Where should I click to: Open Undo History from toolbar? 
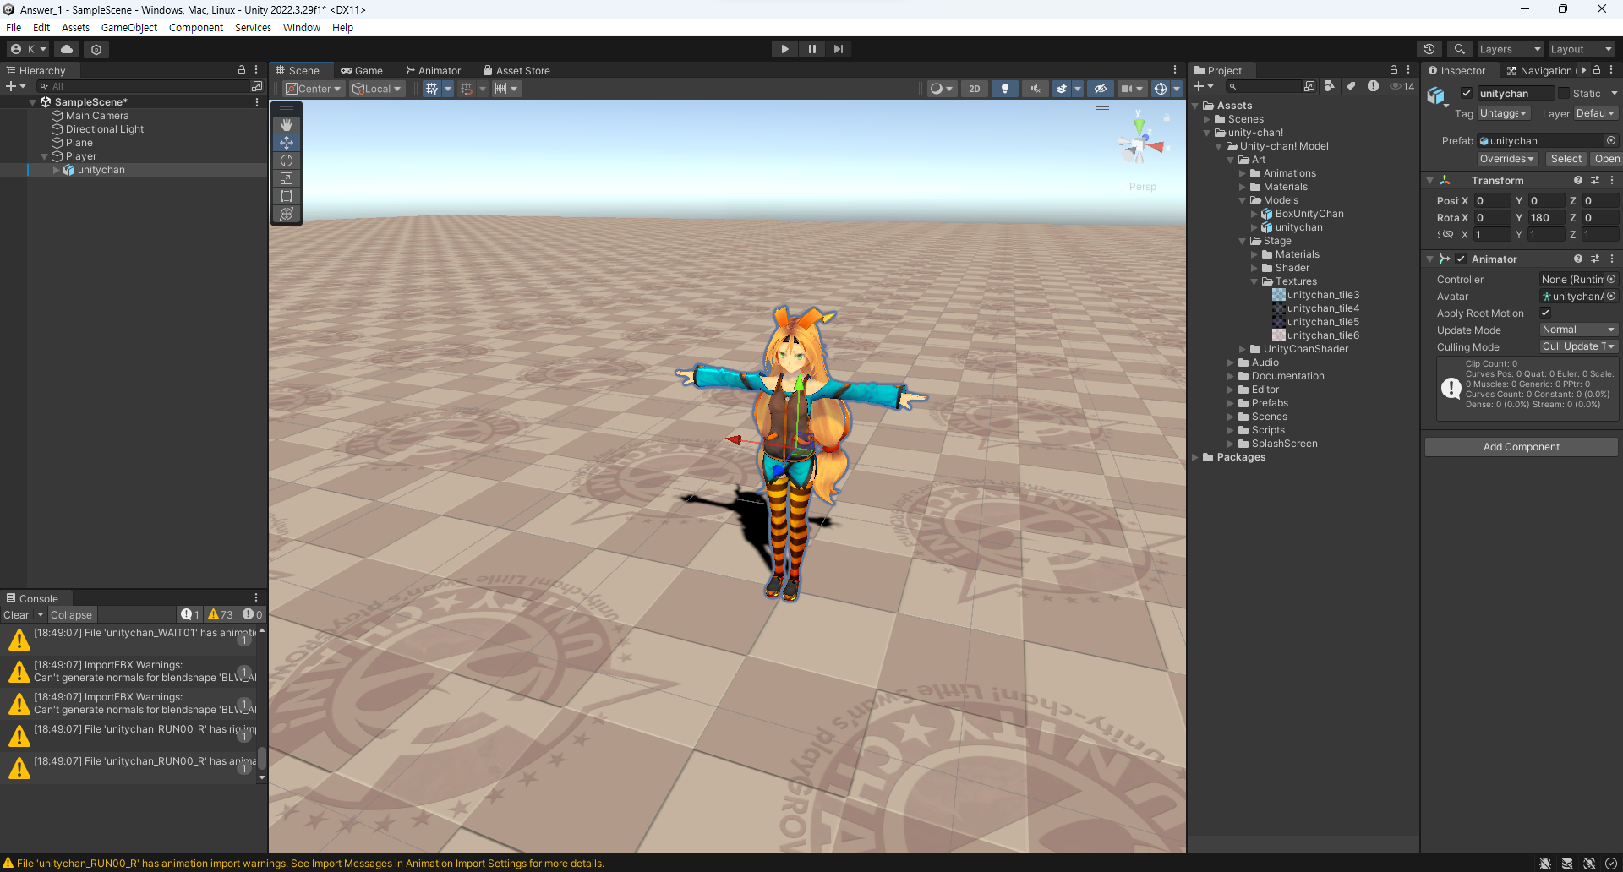[1429, 49]
